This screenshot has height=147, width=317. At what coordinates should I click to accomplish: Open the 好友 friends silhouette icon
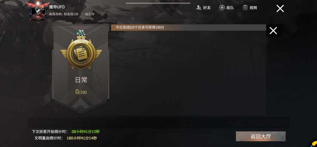tap(199, 8)
